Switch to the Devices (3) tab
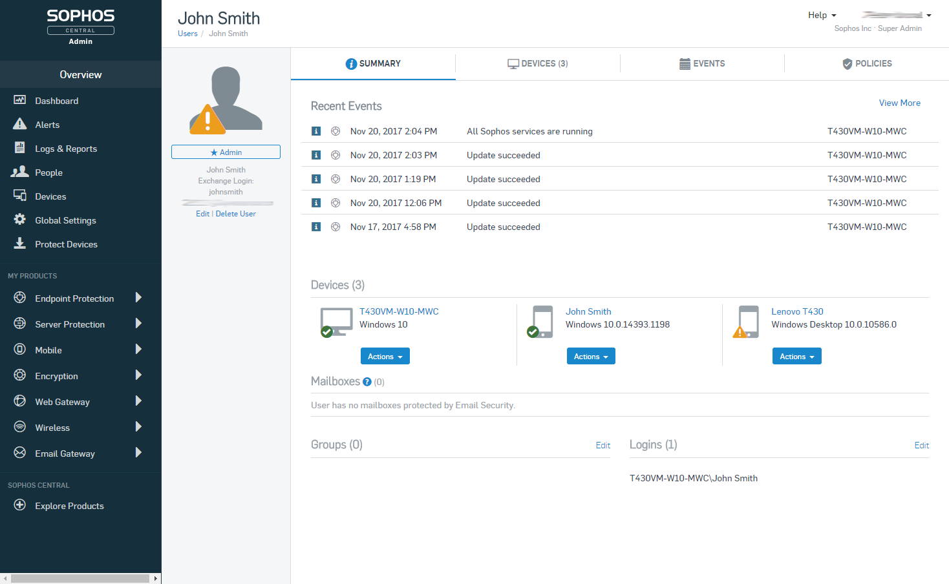 (x=538, y=63)
